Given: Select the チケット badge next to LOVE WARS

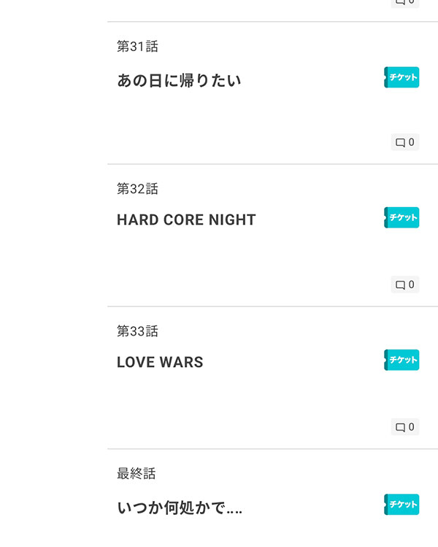Looking at the screenshot, I should (x=401, y=360).
